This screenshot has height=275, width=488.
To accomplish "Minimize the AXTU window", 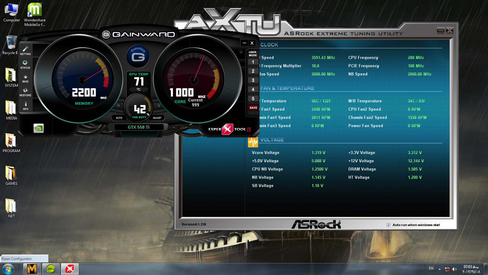I will point(440,30).
